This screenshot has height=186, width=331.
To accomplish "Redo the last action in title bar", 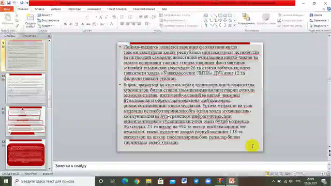I will [x=22, y=3].
